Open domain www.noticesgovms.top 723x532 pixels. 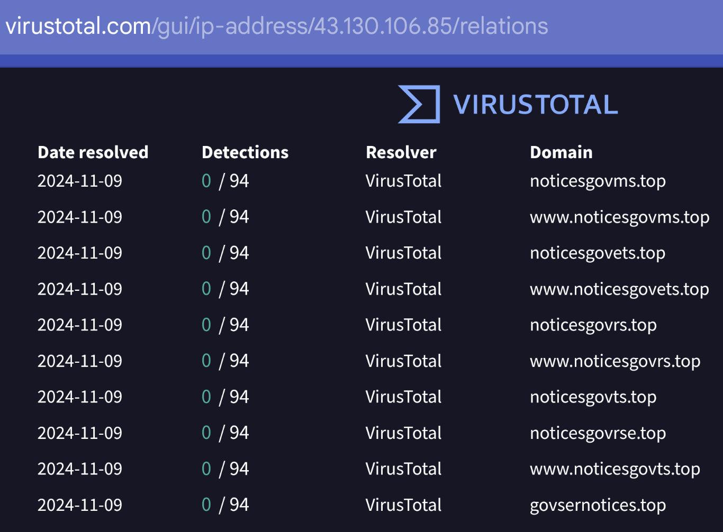(x=619, y=217)
